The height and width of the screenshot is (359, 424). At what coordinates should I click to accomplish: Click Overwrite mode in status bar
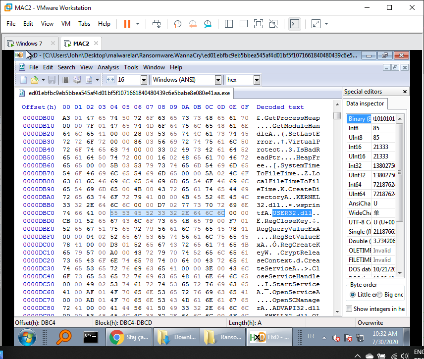point(370,323)
